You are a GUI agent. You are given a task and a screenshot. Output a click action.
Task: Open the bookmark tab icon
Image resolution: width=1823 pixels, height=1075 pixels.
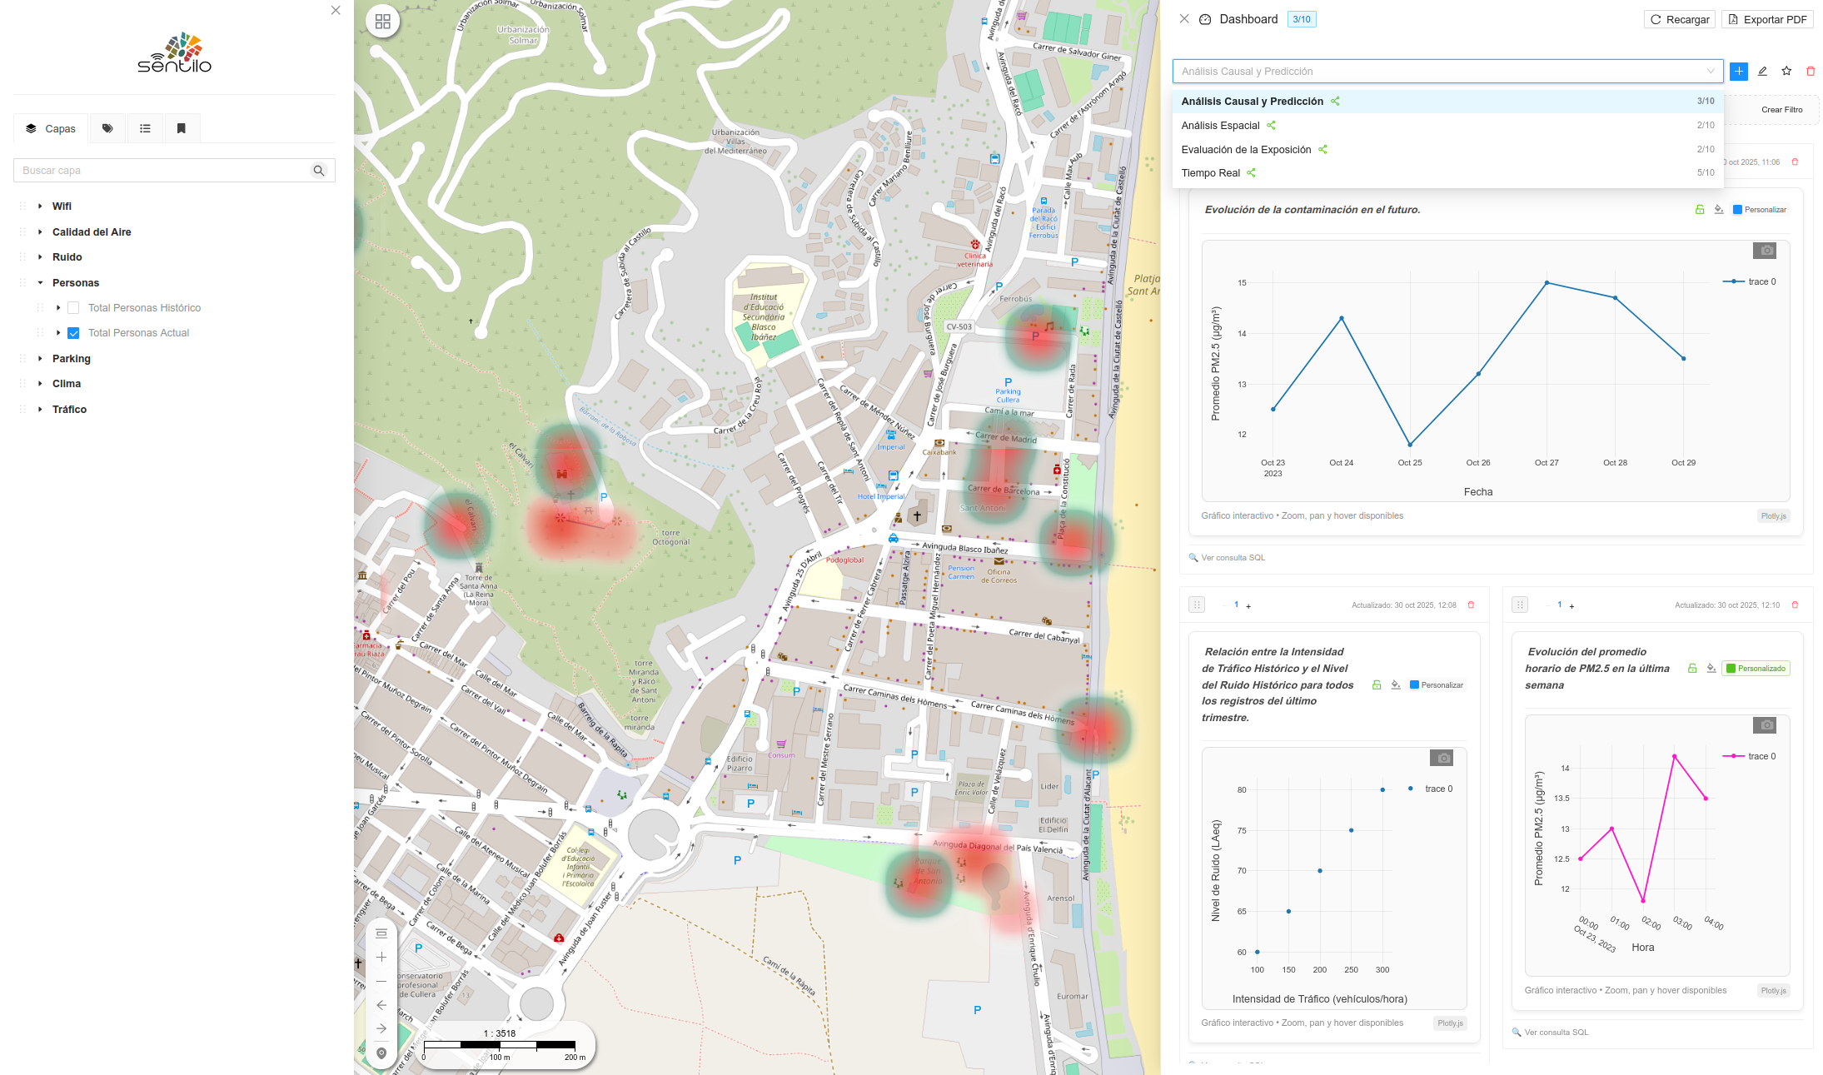point(181,128)
